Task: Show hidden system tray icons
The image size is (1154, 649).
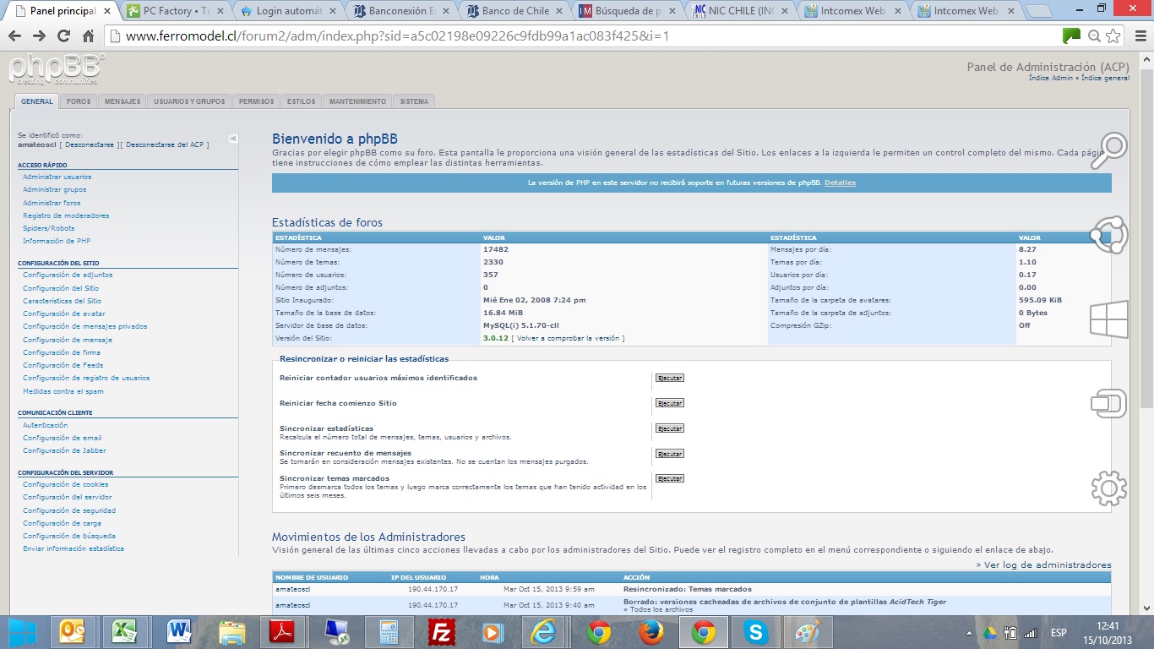Action: click(969, 632)
